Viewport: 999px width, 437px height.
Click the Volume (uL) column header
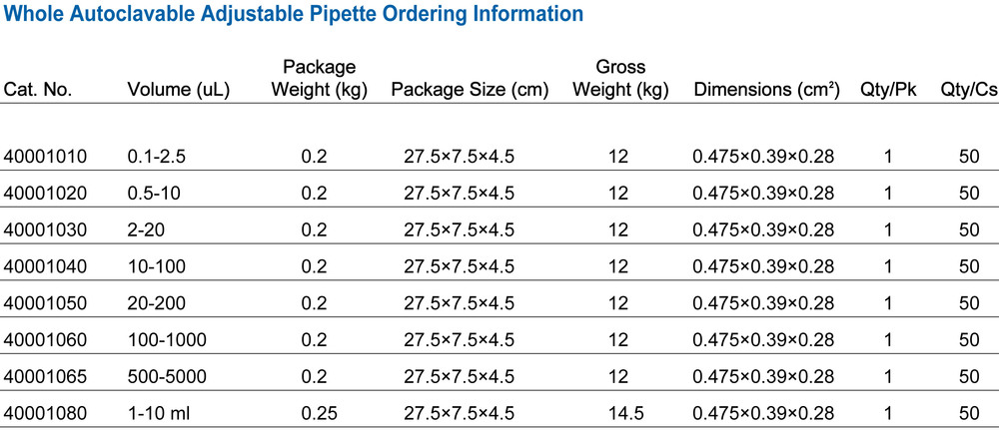[x=179, y=91]
